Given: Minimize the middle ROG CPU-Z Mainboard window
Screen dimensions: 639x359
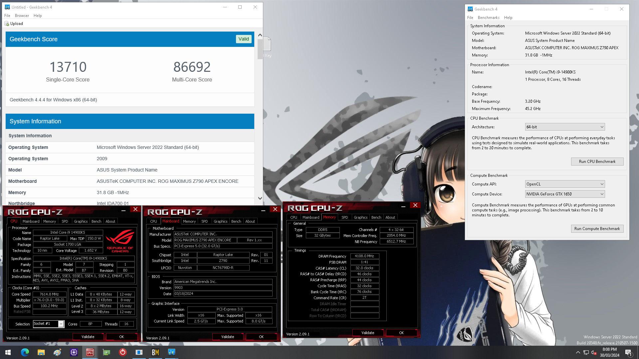Looking at the screenshot, I should (263, 210).
